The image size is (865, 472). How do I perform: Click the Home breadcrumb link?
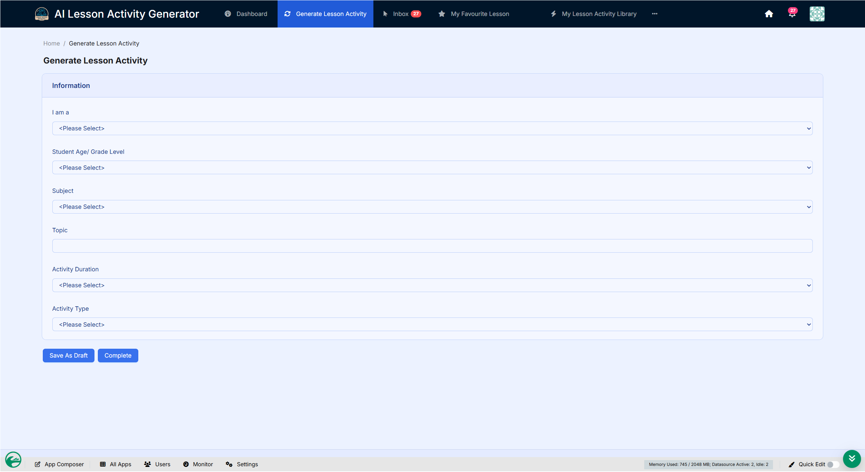coord(51,43)
